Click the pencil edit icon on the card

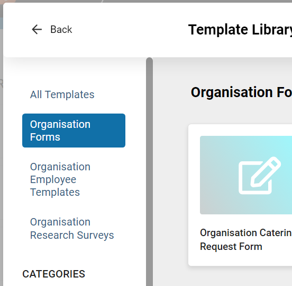(x=260, y=175)
